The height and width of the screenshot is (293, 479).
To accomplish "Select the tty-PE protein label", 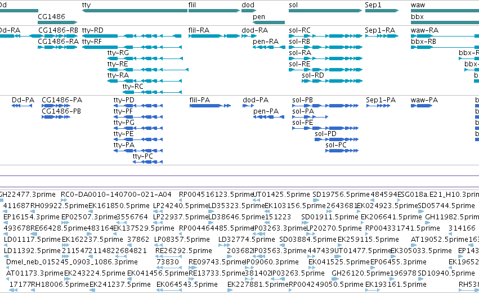I will point(124,134).
